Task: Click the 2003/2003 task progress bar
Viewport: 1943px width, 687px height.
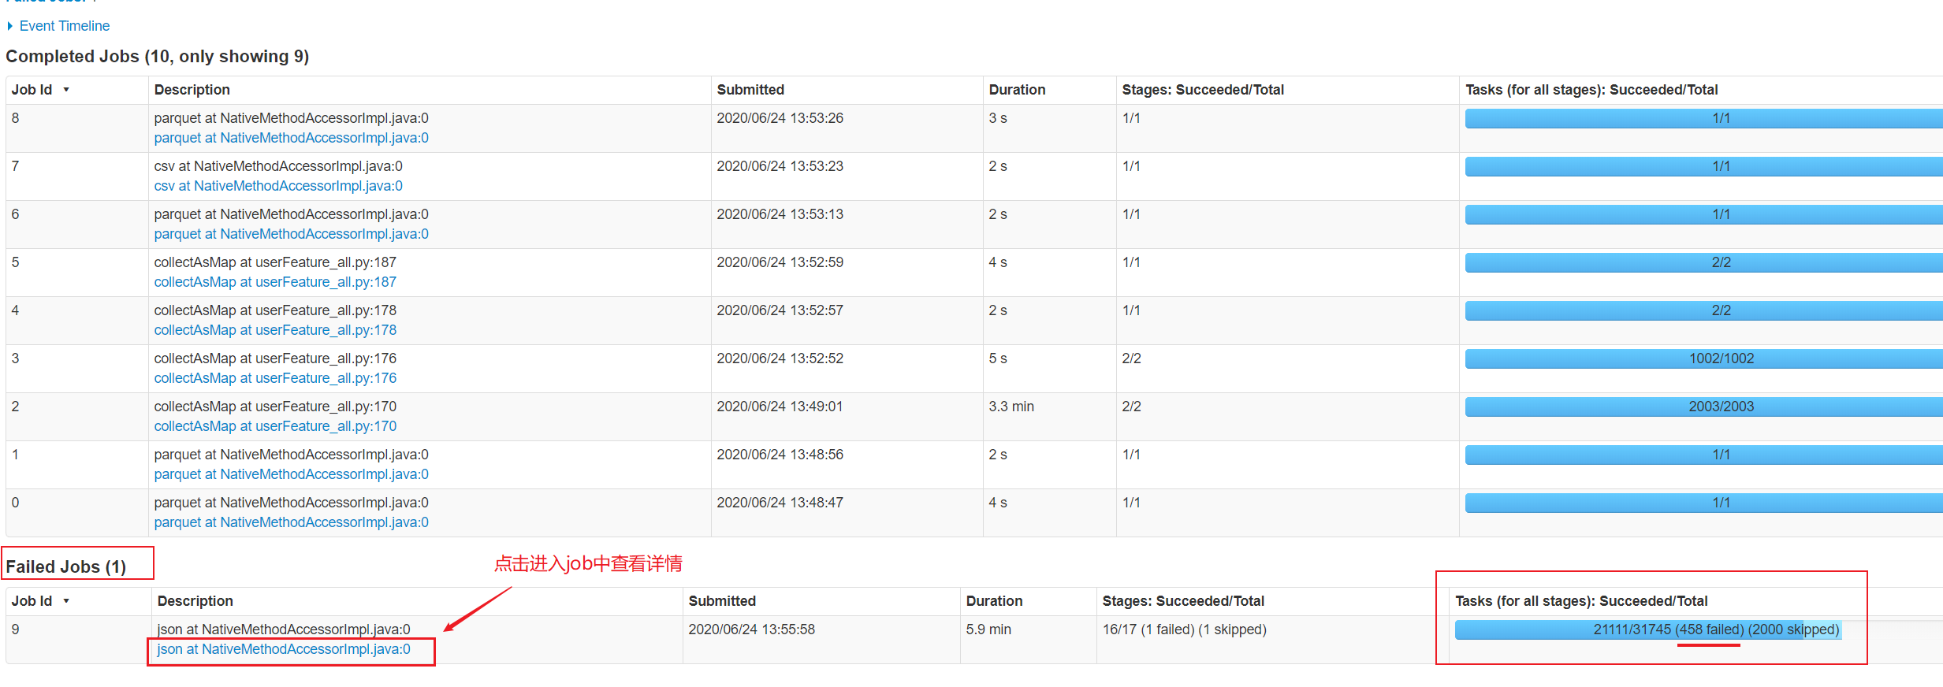Action: tap(1703, 407)
